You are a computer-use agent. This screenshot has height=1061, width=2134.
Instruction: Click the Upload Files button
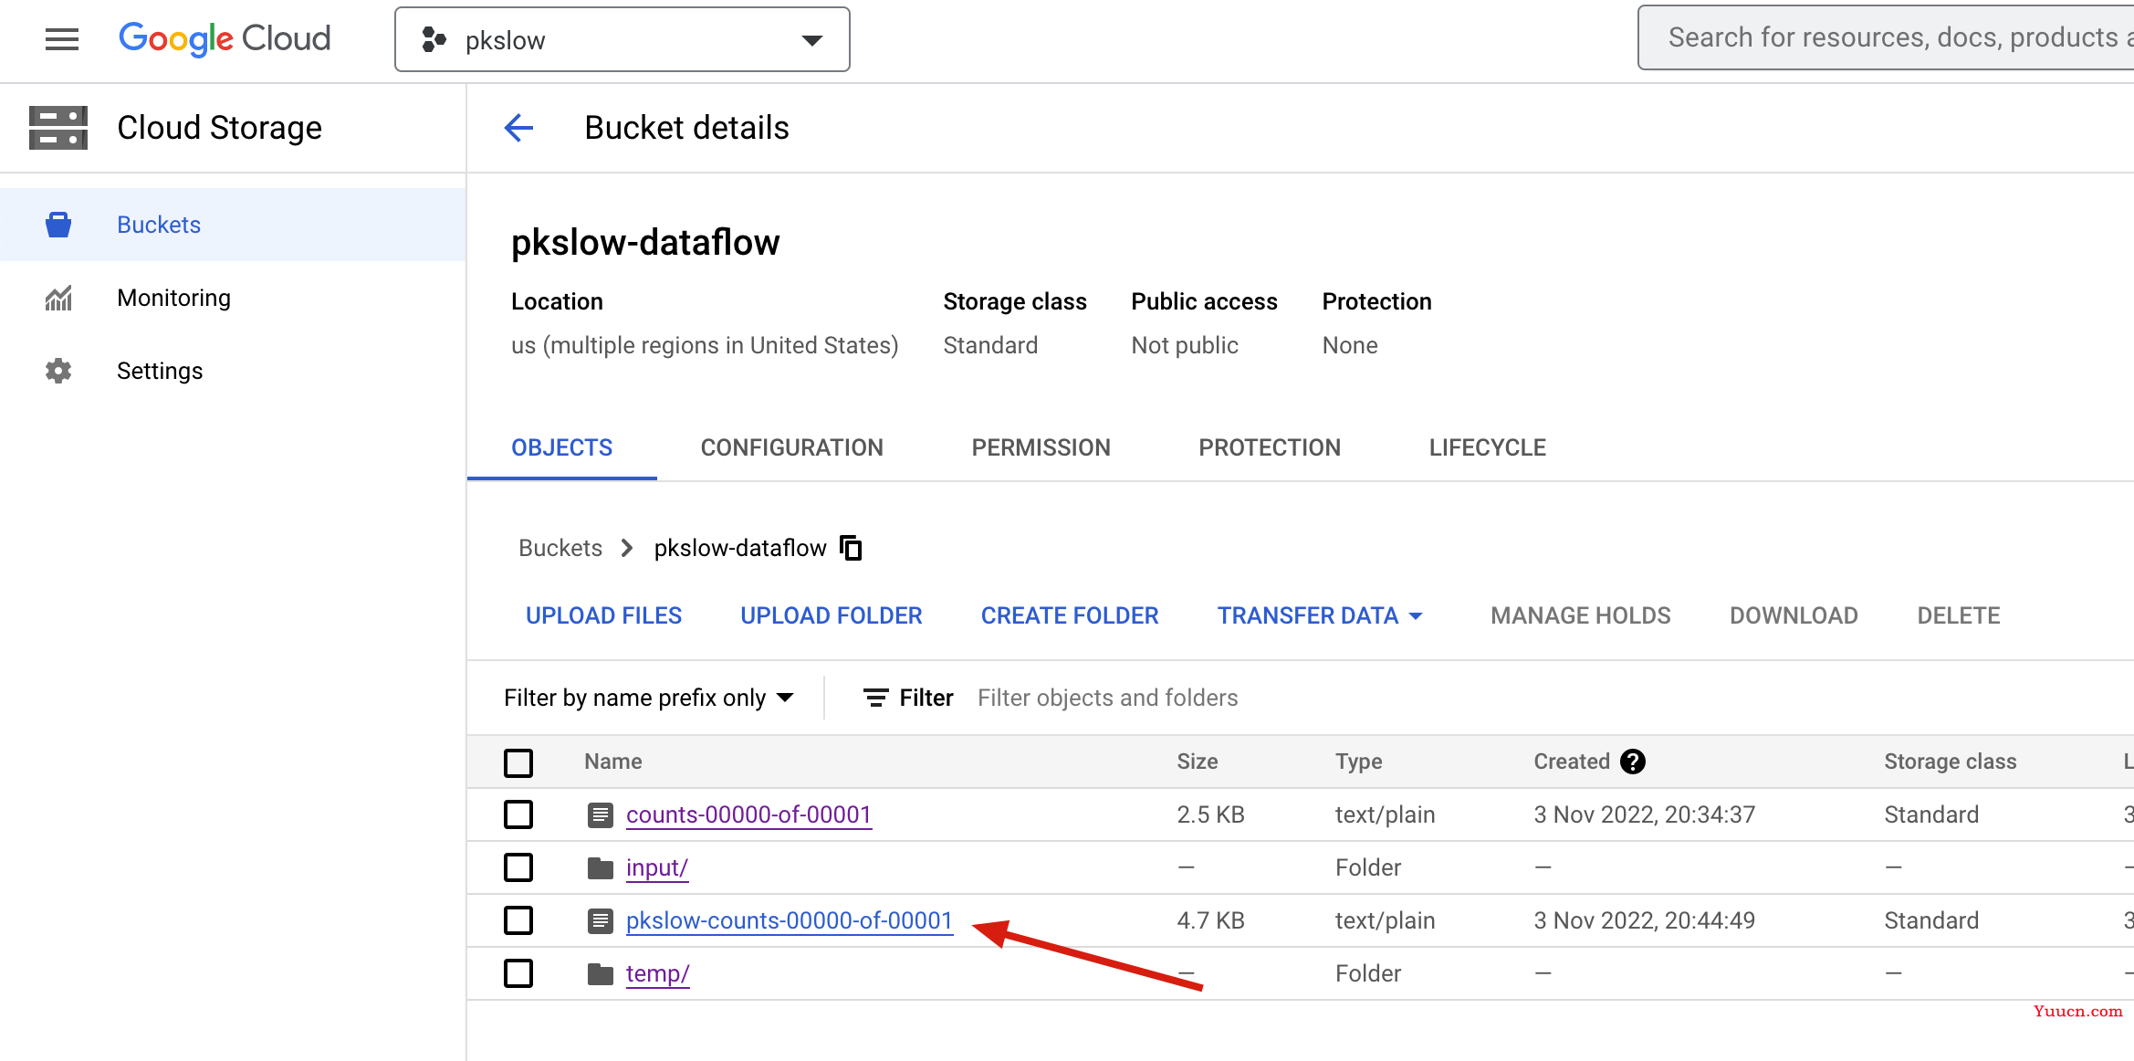coord(604,615)
